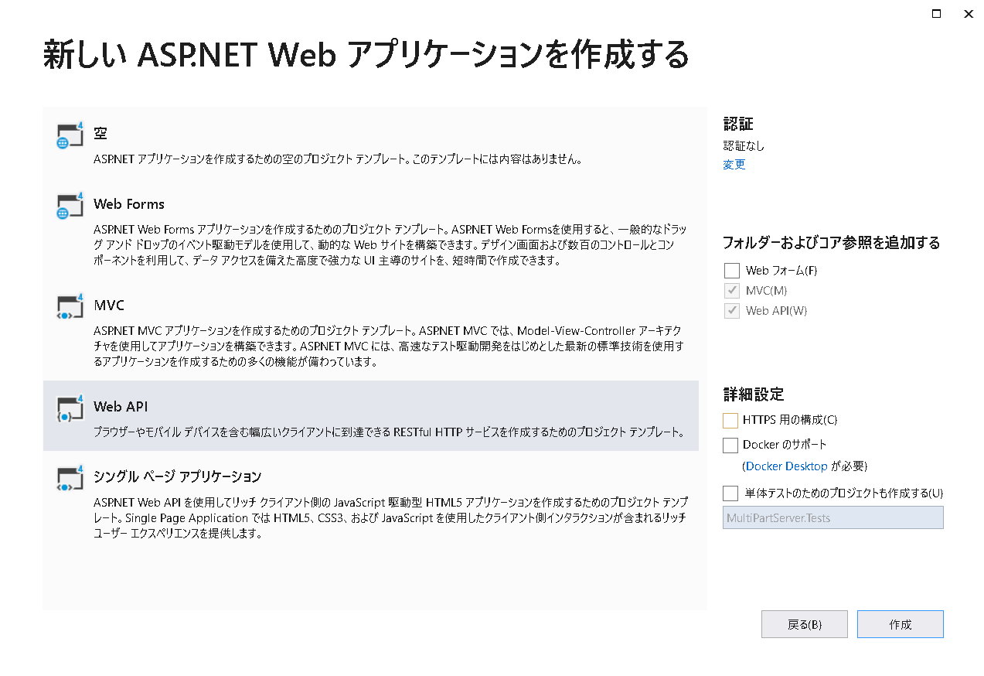The height and width of the screenshot is (676, 984).
Task: Click the Web Forms template icon
Action: [x=70, y=207]
